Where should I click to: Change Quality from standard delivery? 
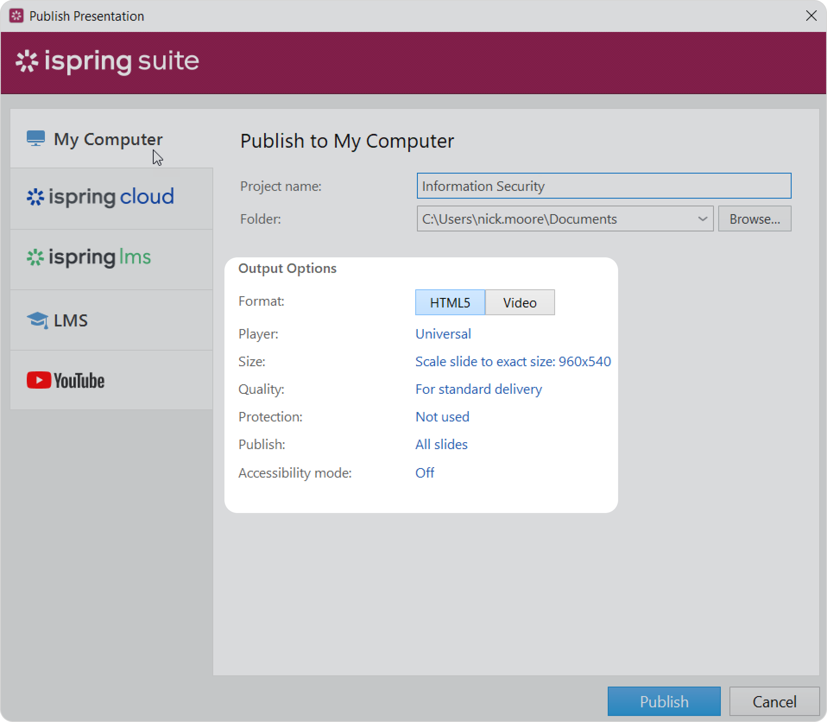coord(478,389)
